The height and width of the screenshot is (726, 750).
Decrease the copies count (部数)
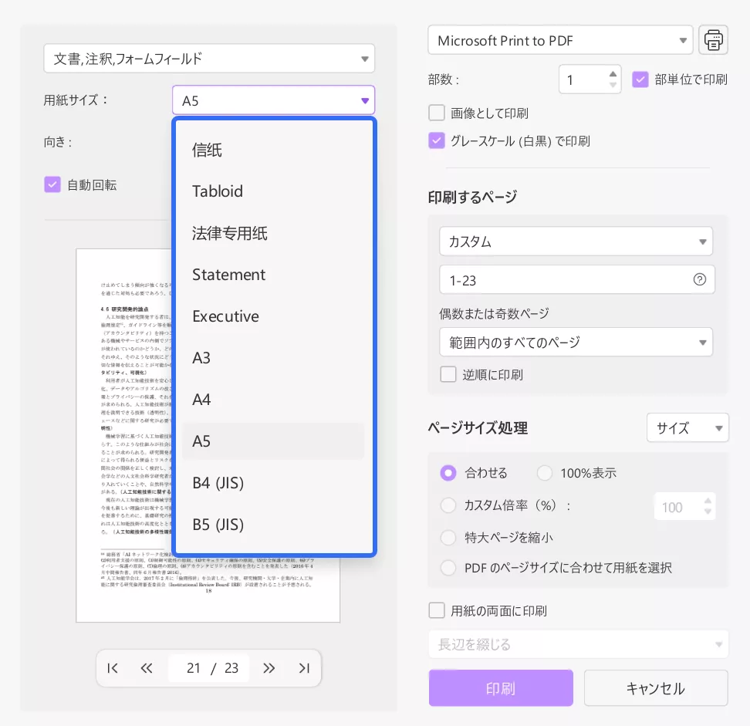click(613, 85)
